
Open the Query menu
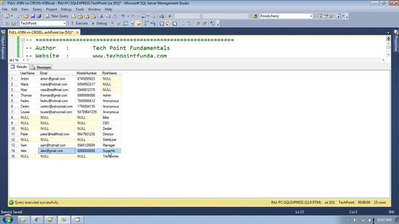pos(37,9)
